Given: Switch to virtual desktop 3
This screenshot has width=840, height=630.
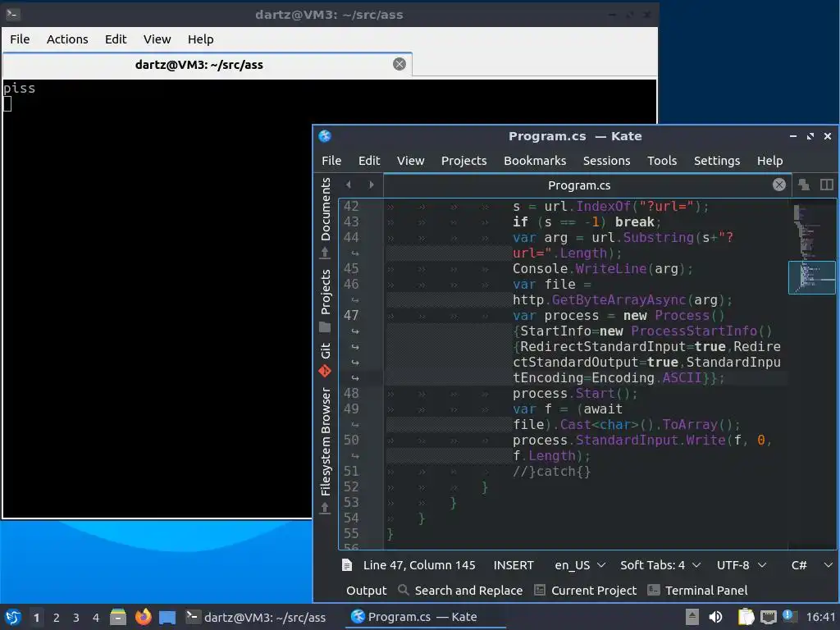Looking at the screenshot, I should [76, 618].
